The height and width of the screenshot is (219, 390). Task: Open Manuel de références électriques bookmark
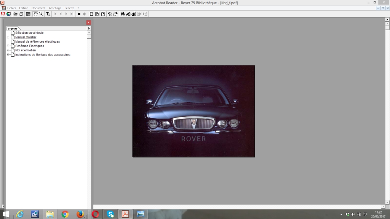tap(38, 41)
